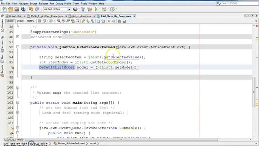Go to the previous bookmark
The height and width of the screenshot is (146, 259).
[x=83, y=21]
